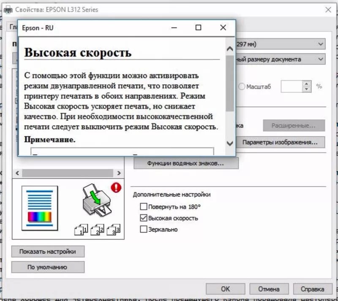338x301 pixels.
Task: Minimize the Epson - RU help window
Action: pos(174,27)
